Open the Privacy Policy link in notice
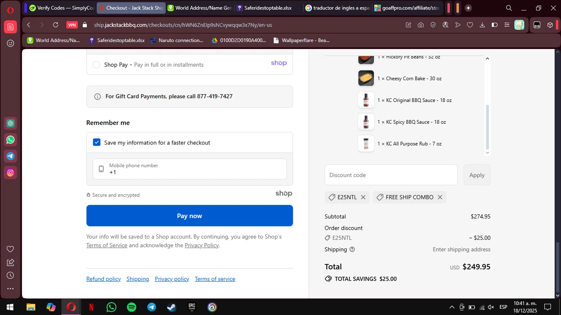Screen dimensions: 561x315 coord(202,245)
